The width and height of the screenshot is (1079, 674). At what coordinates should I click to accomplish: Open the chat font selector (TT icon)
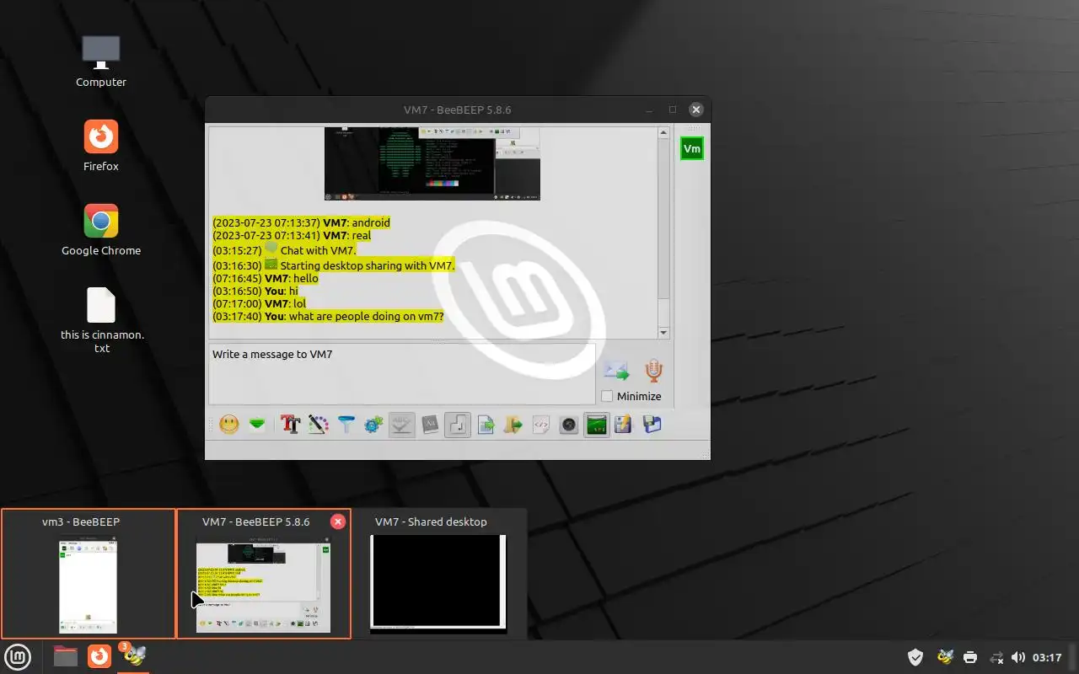pos(291,425)
